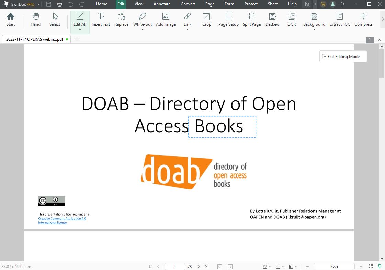
Task: Click the Split Page tool
Action: coord(252,20)
